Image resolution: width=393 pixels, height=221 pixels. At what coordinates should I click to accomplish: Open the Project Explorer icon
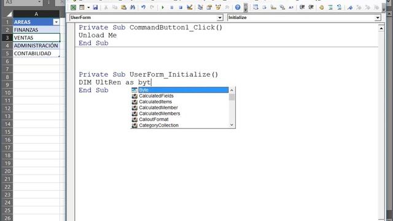click(x=200, y=7)
